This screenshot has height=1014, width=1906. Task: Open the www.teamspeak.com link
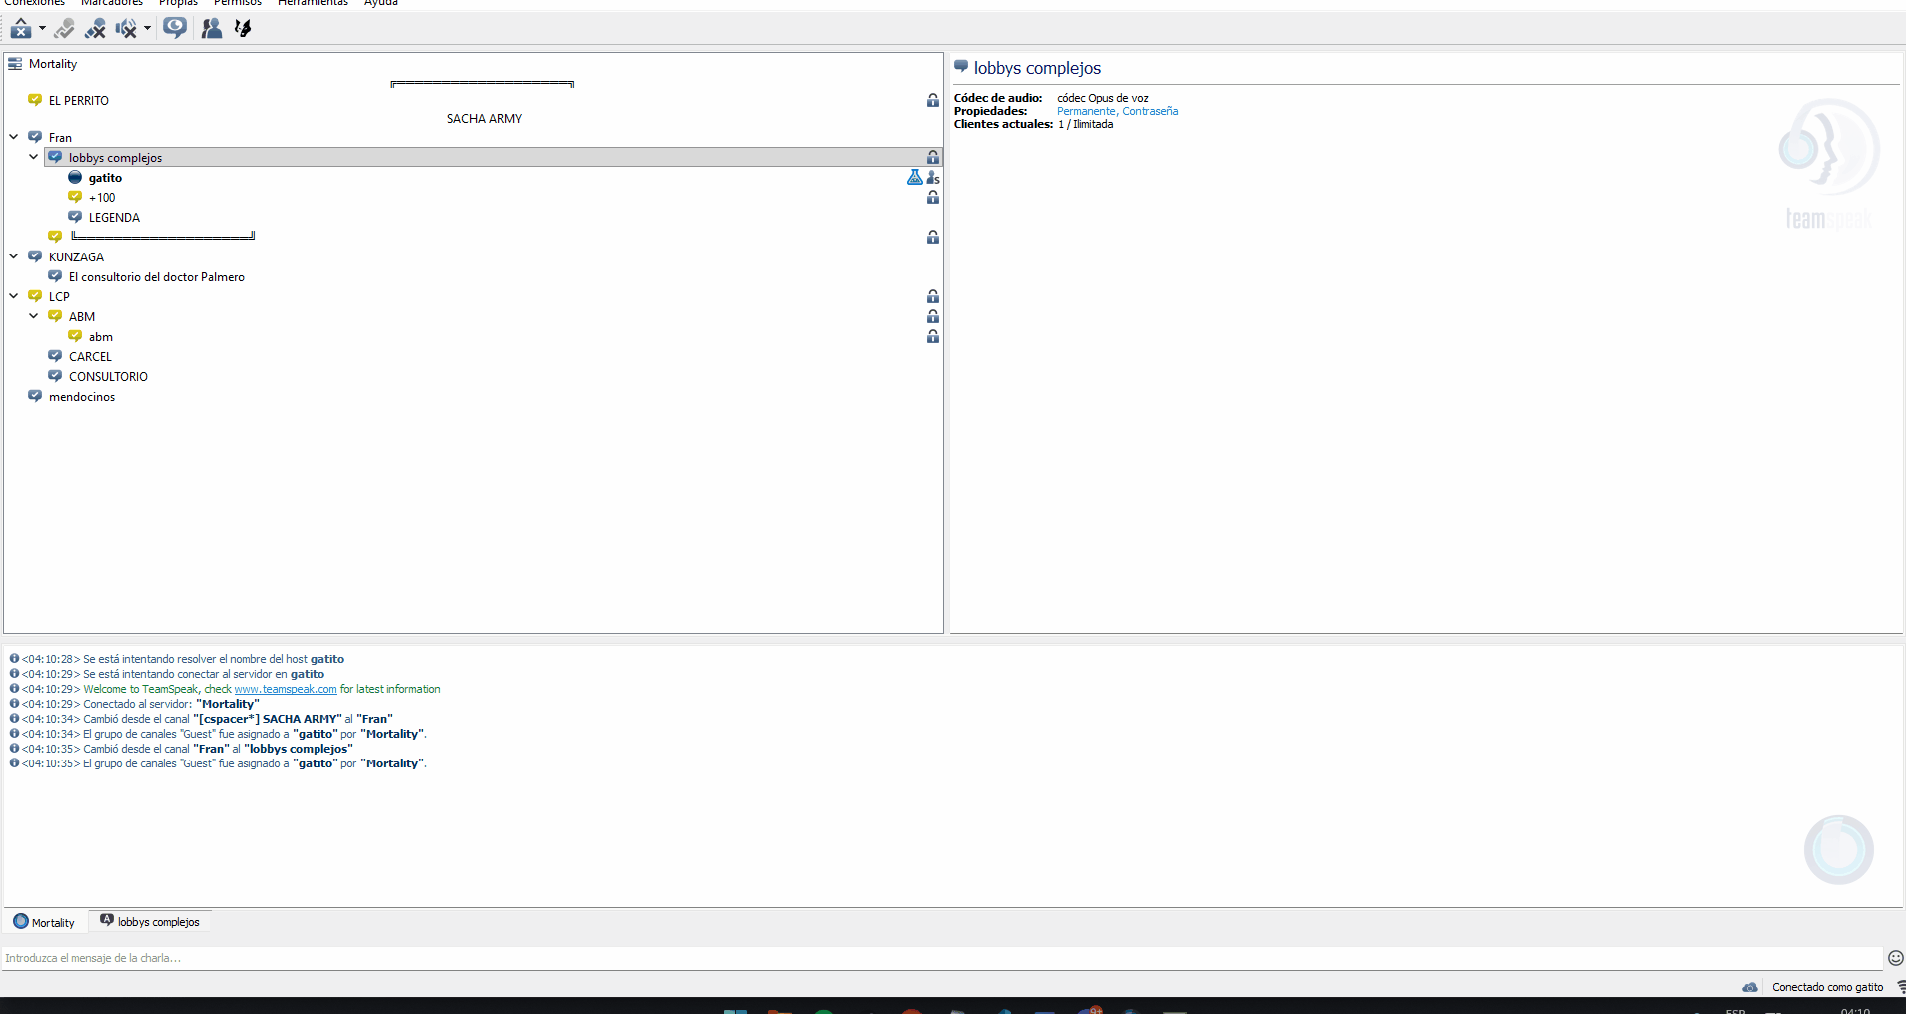pyautogui.click(x=286, y=688)
